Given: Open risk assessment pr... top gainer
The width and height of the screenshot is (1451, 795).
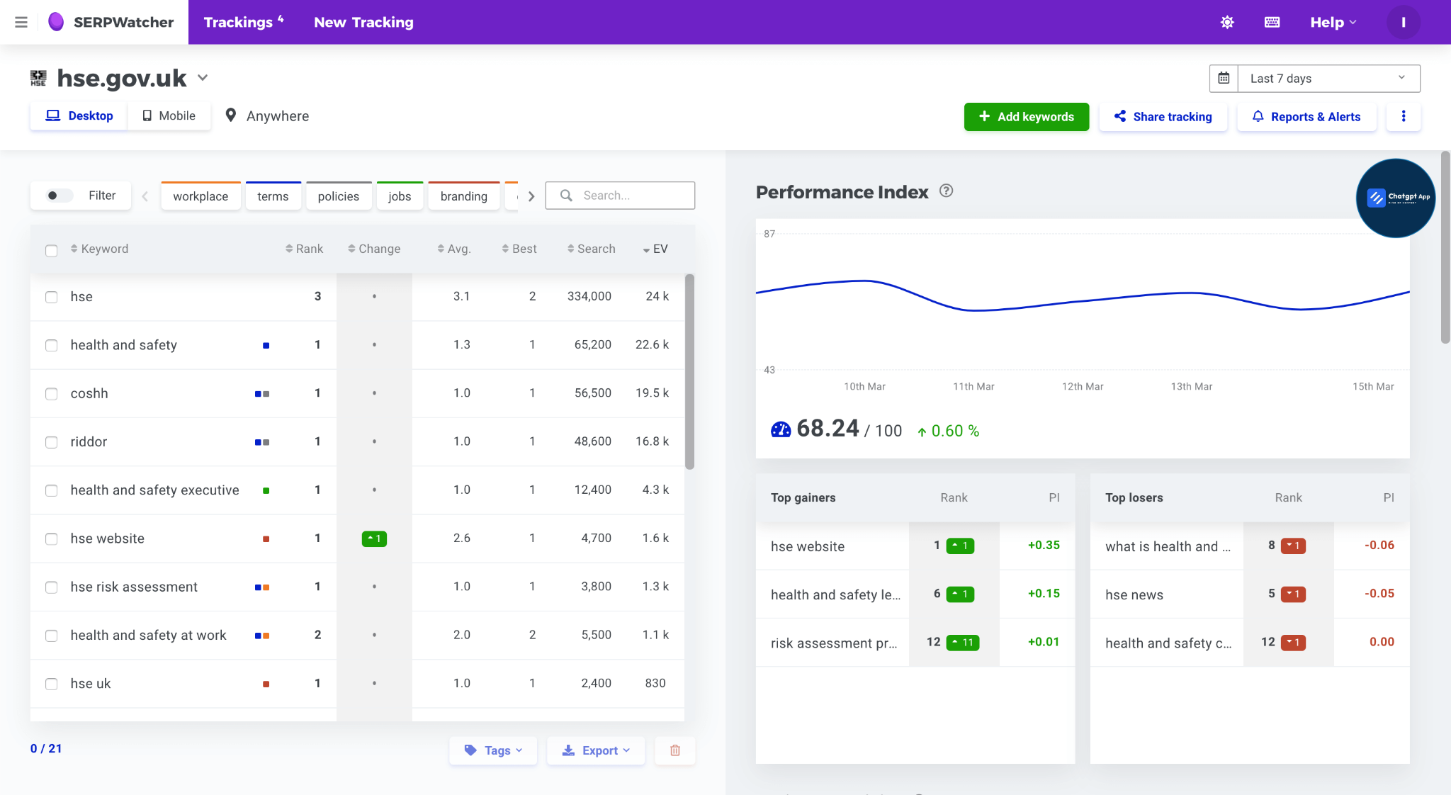Looking at the screenshot, I should (834, 643).
